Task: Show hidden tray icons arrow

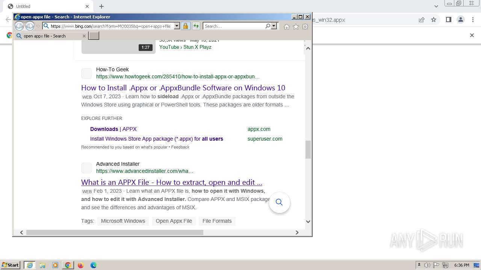Action: [x=419, y=265]
